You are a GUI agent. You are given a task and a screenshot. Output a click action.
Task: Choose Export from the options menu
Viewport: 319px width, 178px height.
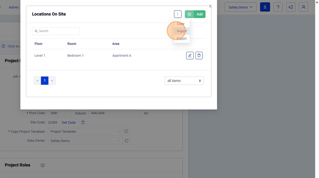182,39
